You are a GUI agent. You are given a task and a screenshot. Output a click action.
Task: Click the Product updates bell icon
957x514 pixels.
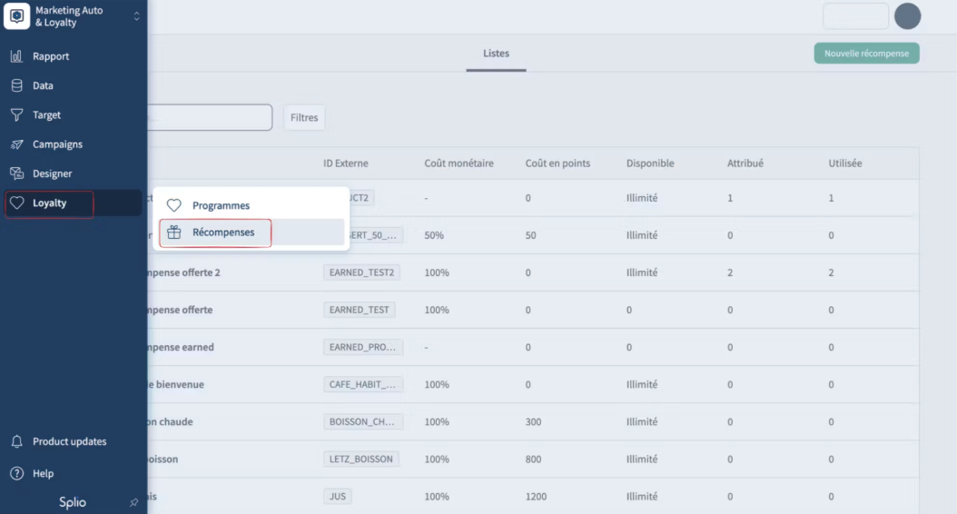click(x=16, y=441)
